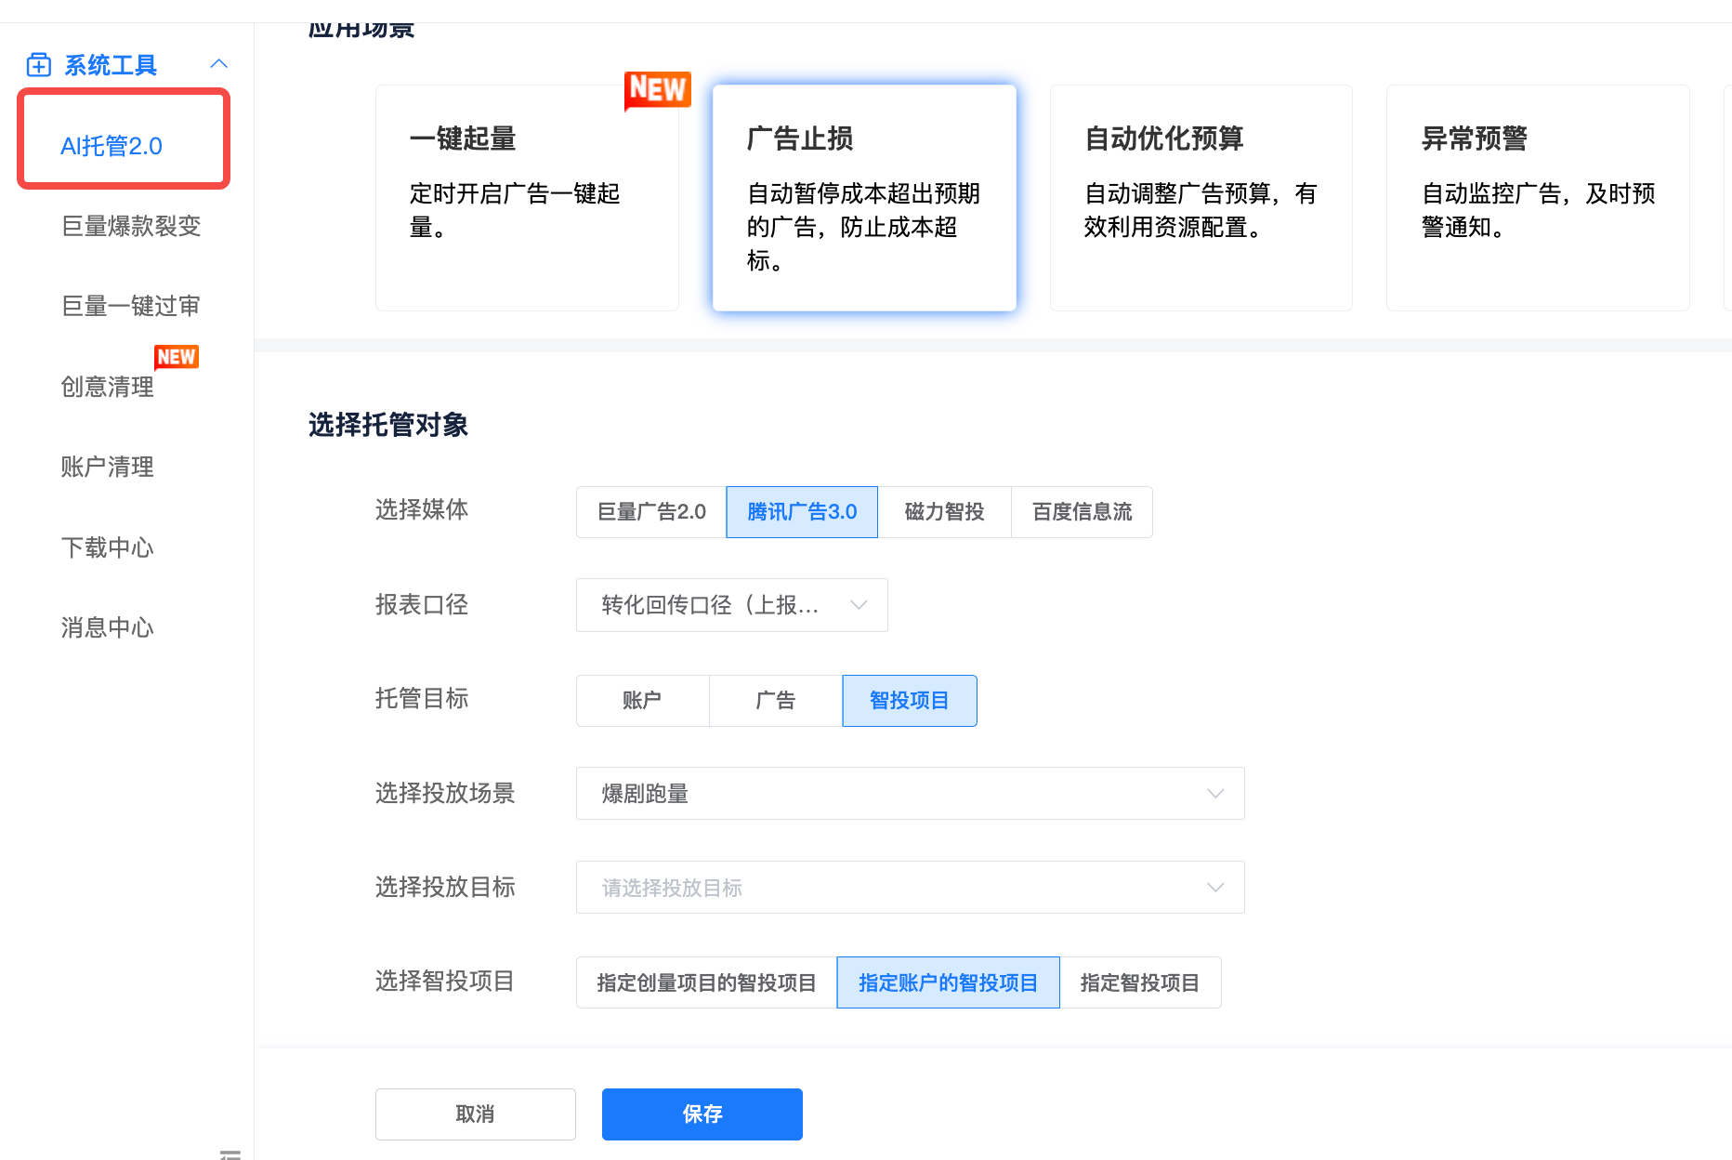Open the 选择投放场景 dropdown showing 爆剧跑量
This screenshot has width=1732, height=1160.
coord(911,794)
